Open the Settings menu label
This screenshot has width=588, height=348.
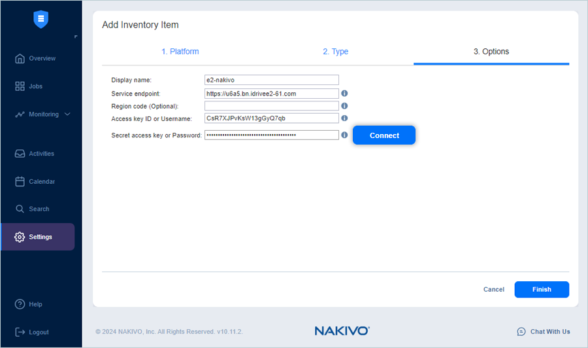point(41,237)
